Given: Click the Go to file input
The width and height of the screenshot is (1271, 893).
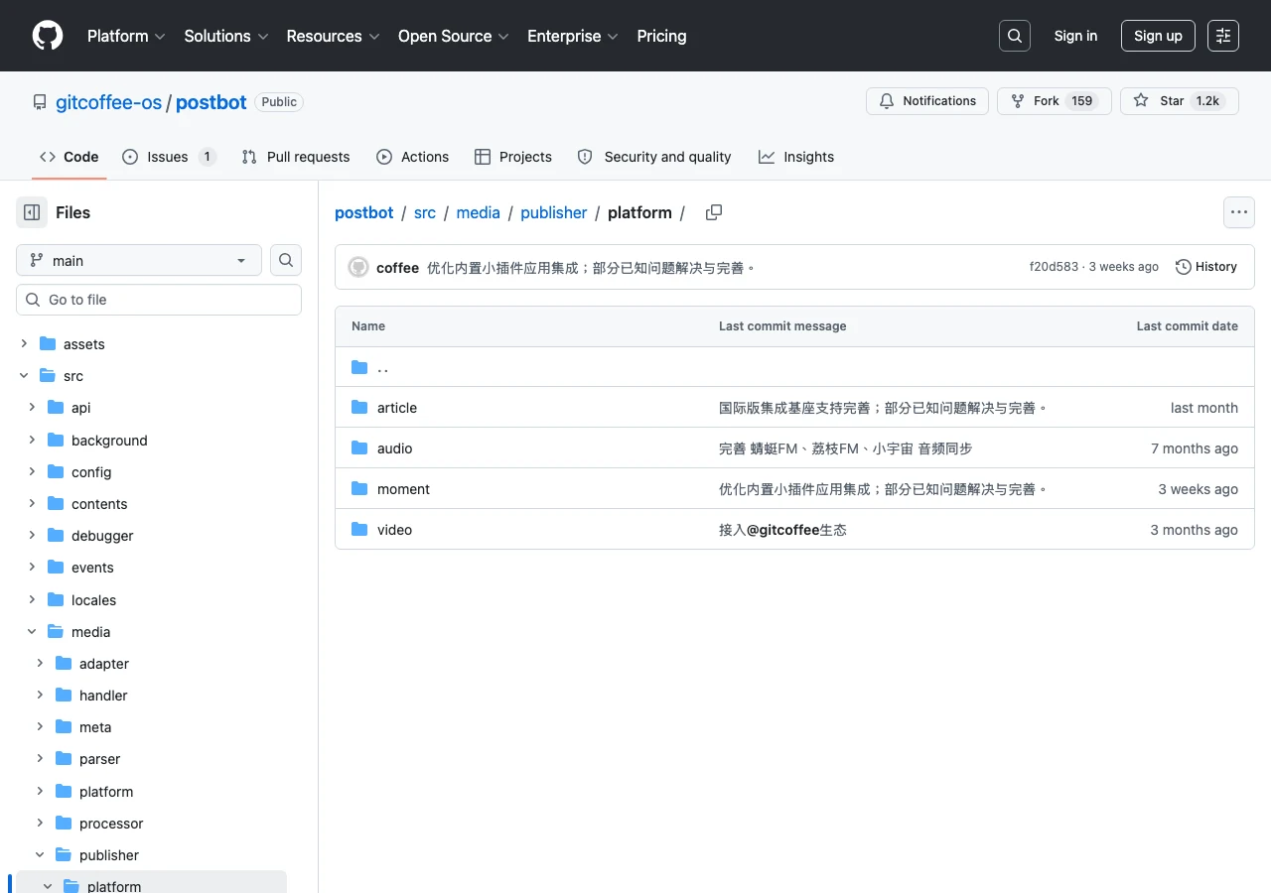Looking at the screenshot, I should click(x=159, y=300).
